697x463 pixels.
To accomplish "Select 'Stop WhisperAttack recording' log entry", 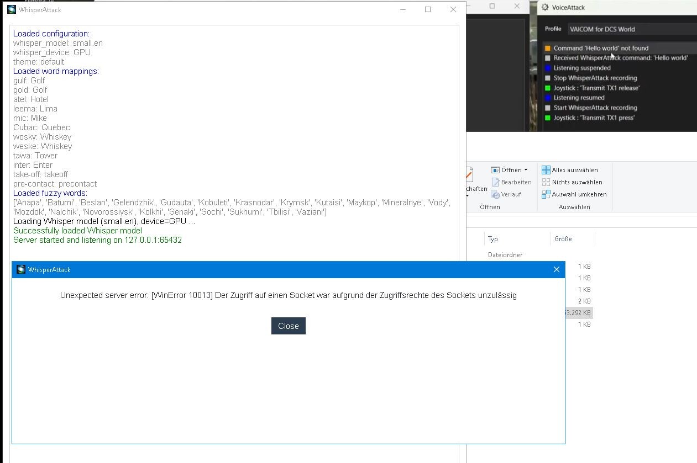I will tap(595, 78).
